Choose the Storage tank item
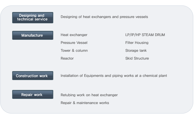 click(136, 50)
